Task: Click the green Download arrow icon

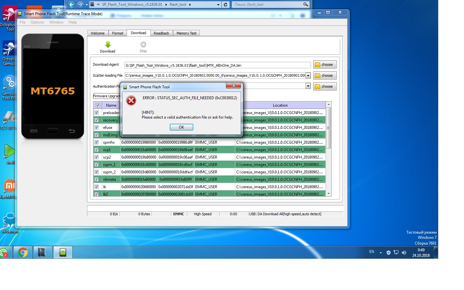Action: [108, 44]
